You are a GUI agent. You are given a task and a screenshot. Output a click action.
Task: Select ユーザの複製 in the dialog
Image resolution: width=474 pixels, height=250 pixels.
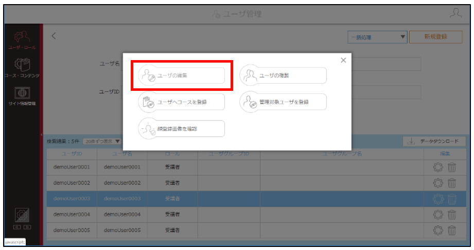[x=283, y=75]
